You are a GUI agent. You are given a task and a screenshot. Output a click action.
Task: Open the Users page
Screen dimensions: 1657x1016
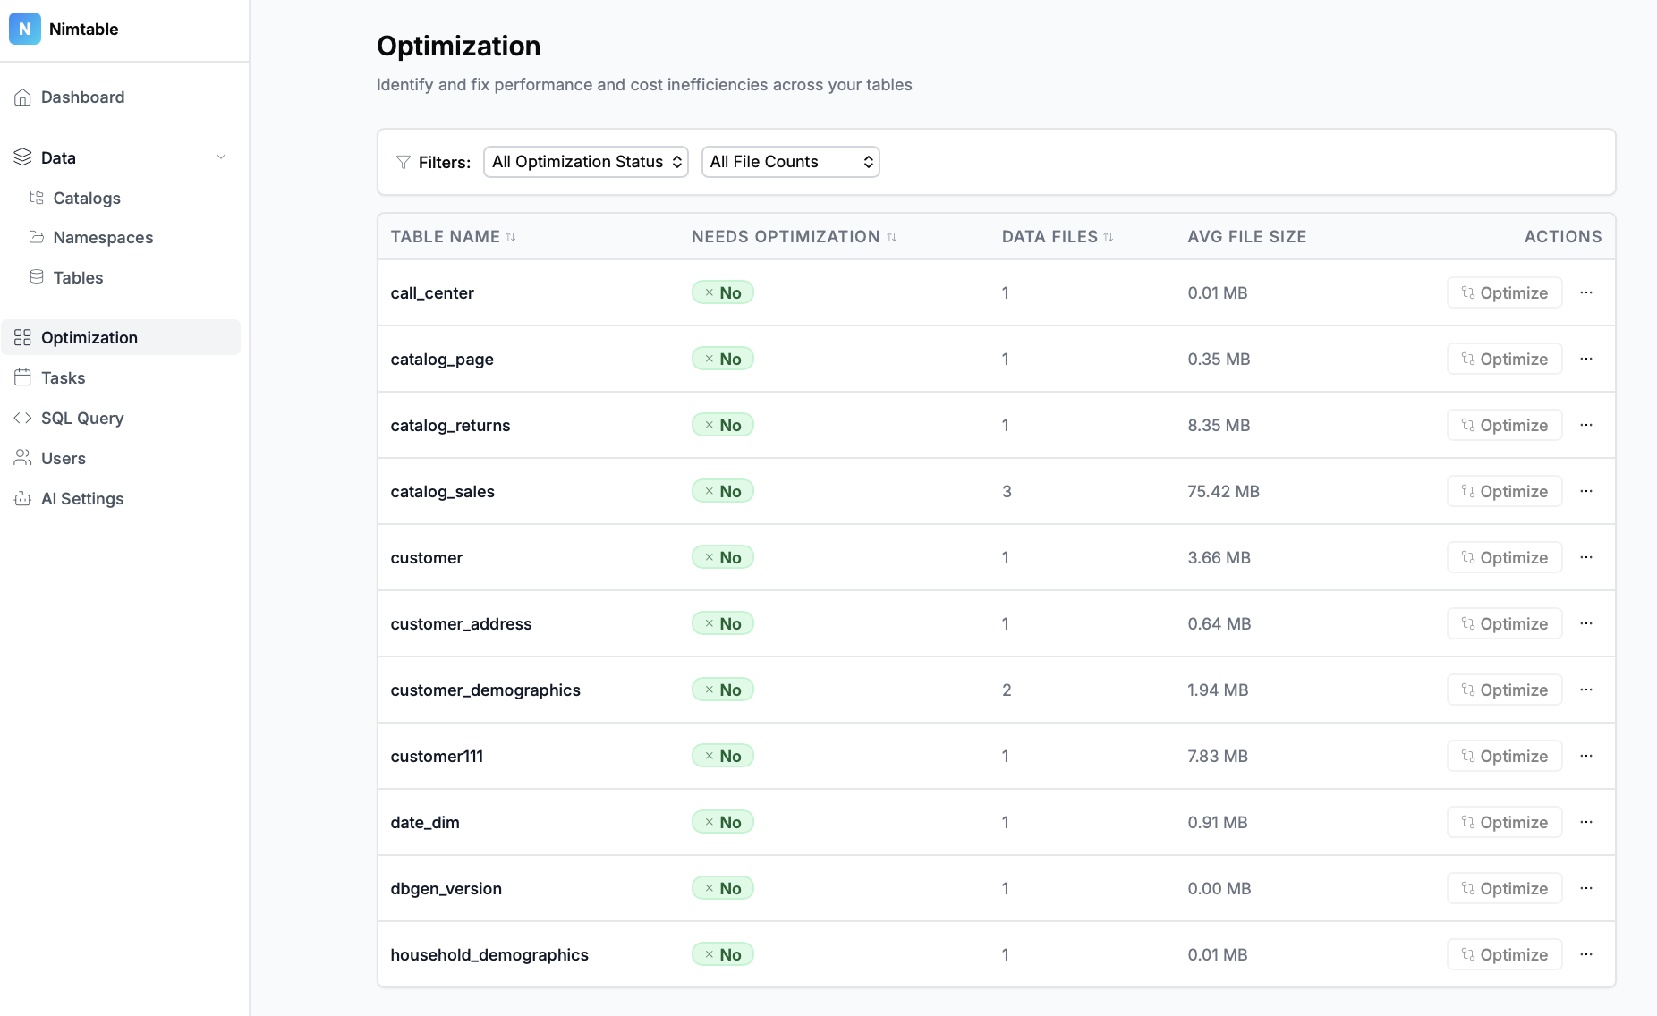point(64,459)
